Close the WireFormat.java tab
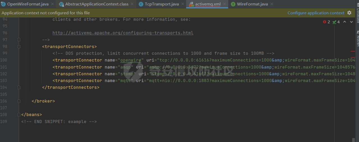The width and height of the screenshot is (359, 142). (271, 4)
